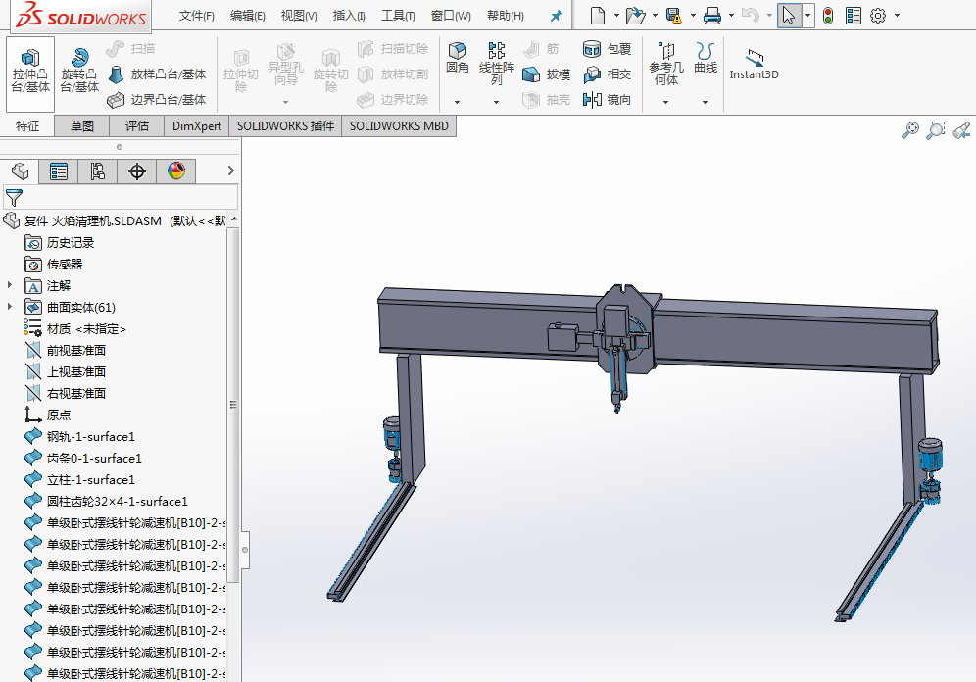Switch to the SOLIDWORKS MBD tab
Screen dimensions: 976x682
(399, 126)
